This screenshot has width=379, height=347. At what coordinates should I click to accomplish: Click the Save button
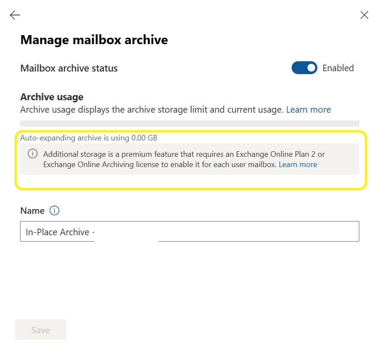coord(40,329)
